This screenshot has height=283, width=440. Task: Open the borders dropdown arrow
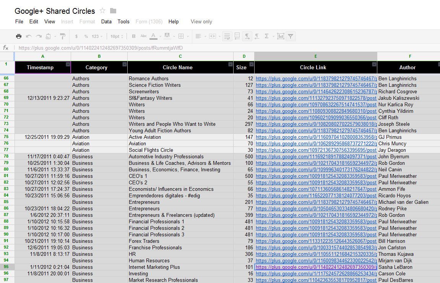pyautogui.click(x=188, y=36)
